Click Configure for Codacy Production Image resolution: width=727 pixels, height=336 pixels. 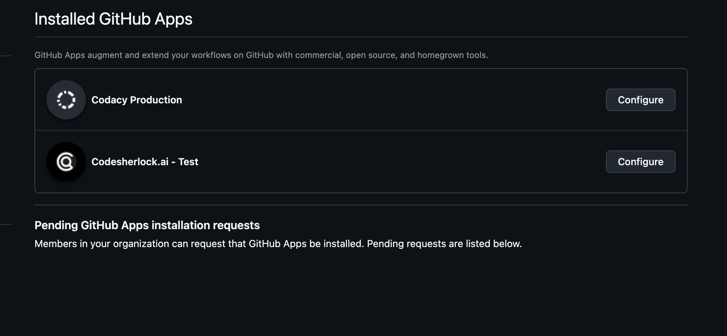(640, 99)
